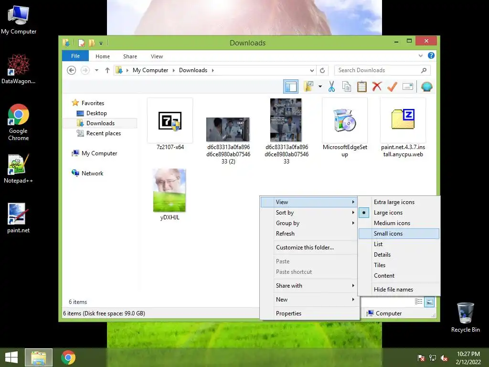
Task: Click the network tray icon
Action: click(433, 358)
